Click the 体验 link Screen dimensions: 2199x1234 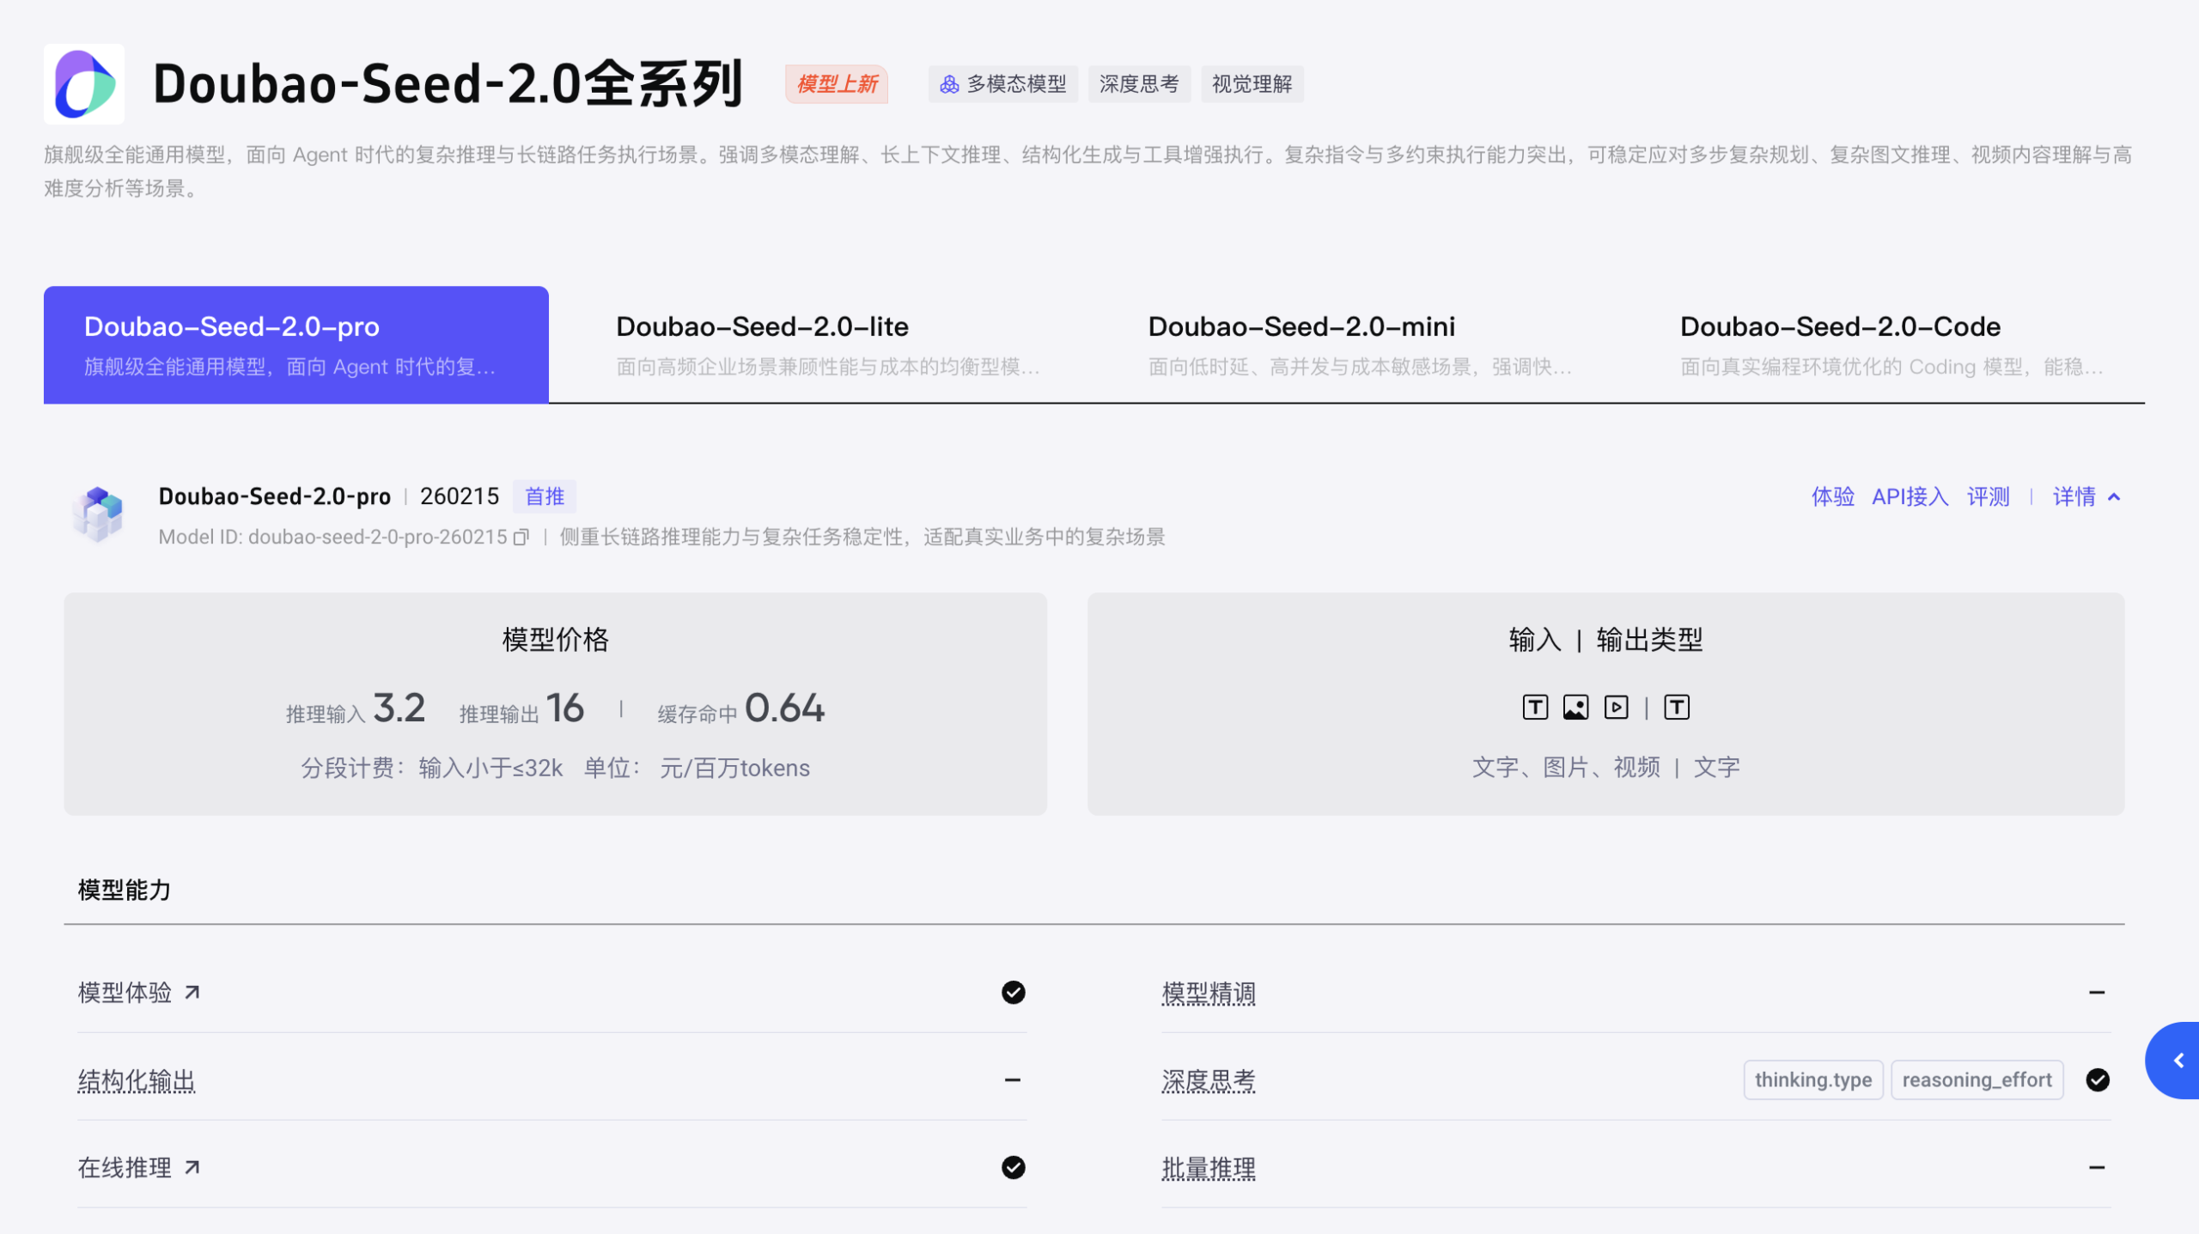[1832, 496]
